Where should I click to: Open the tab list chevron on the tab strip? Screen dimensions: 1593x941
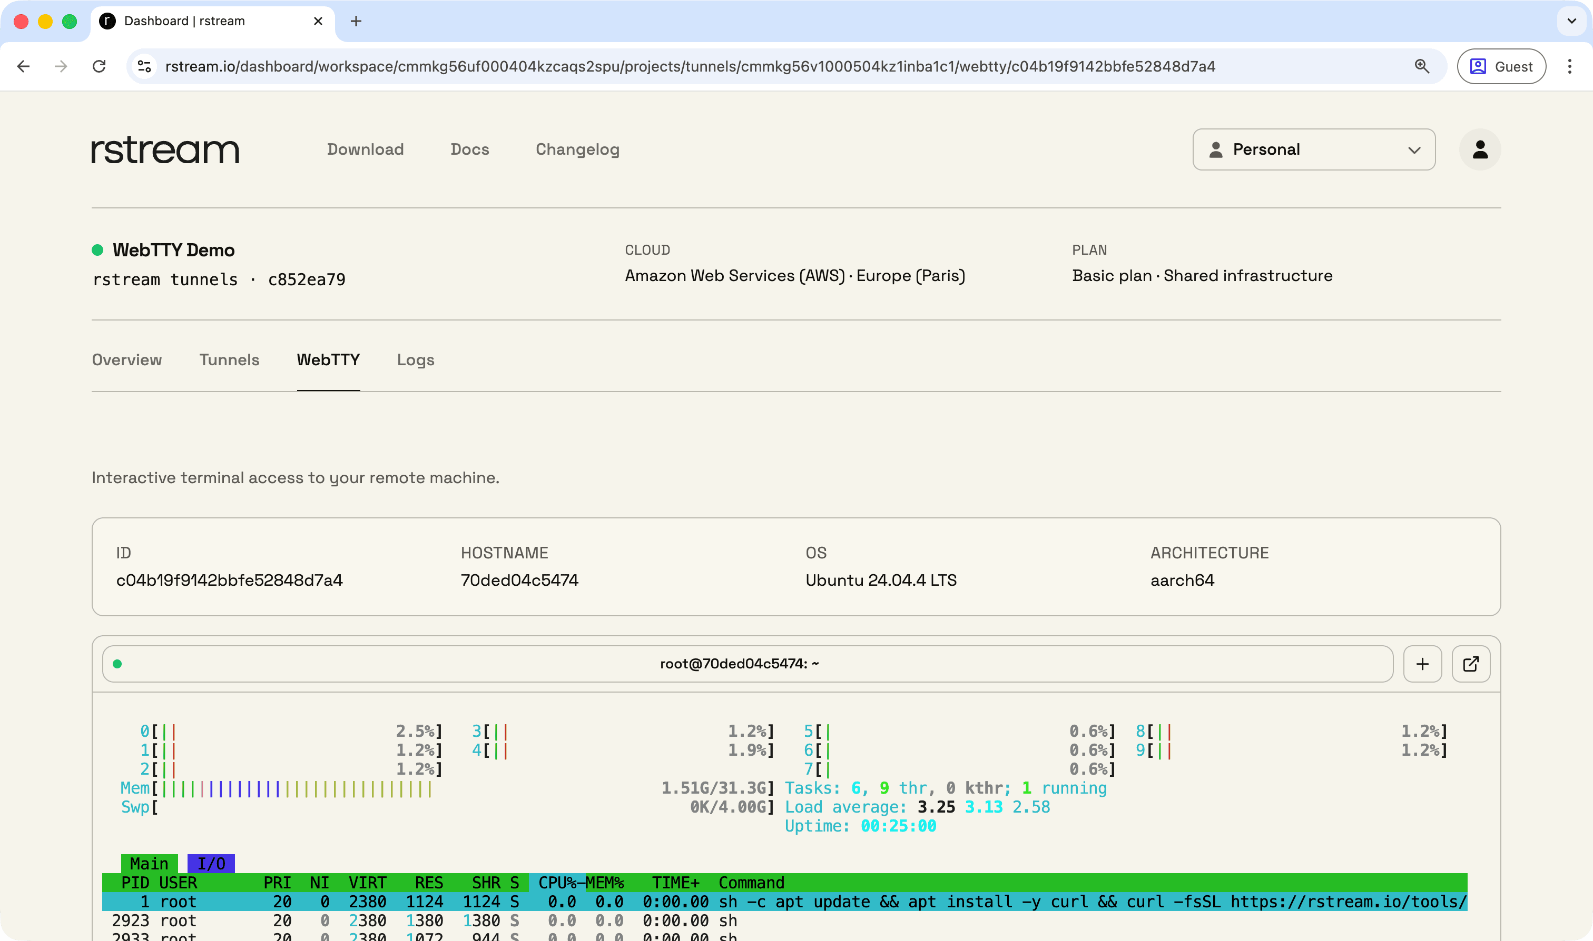tap(1571, 21)
